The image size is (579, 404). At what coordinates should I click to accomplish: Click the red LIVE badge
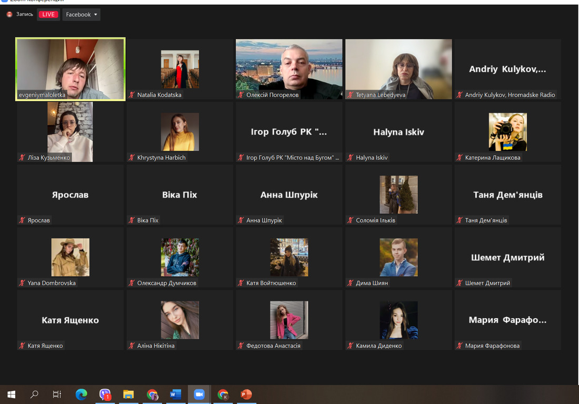tap(48, 14)
